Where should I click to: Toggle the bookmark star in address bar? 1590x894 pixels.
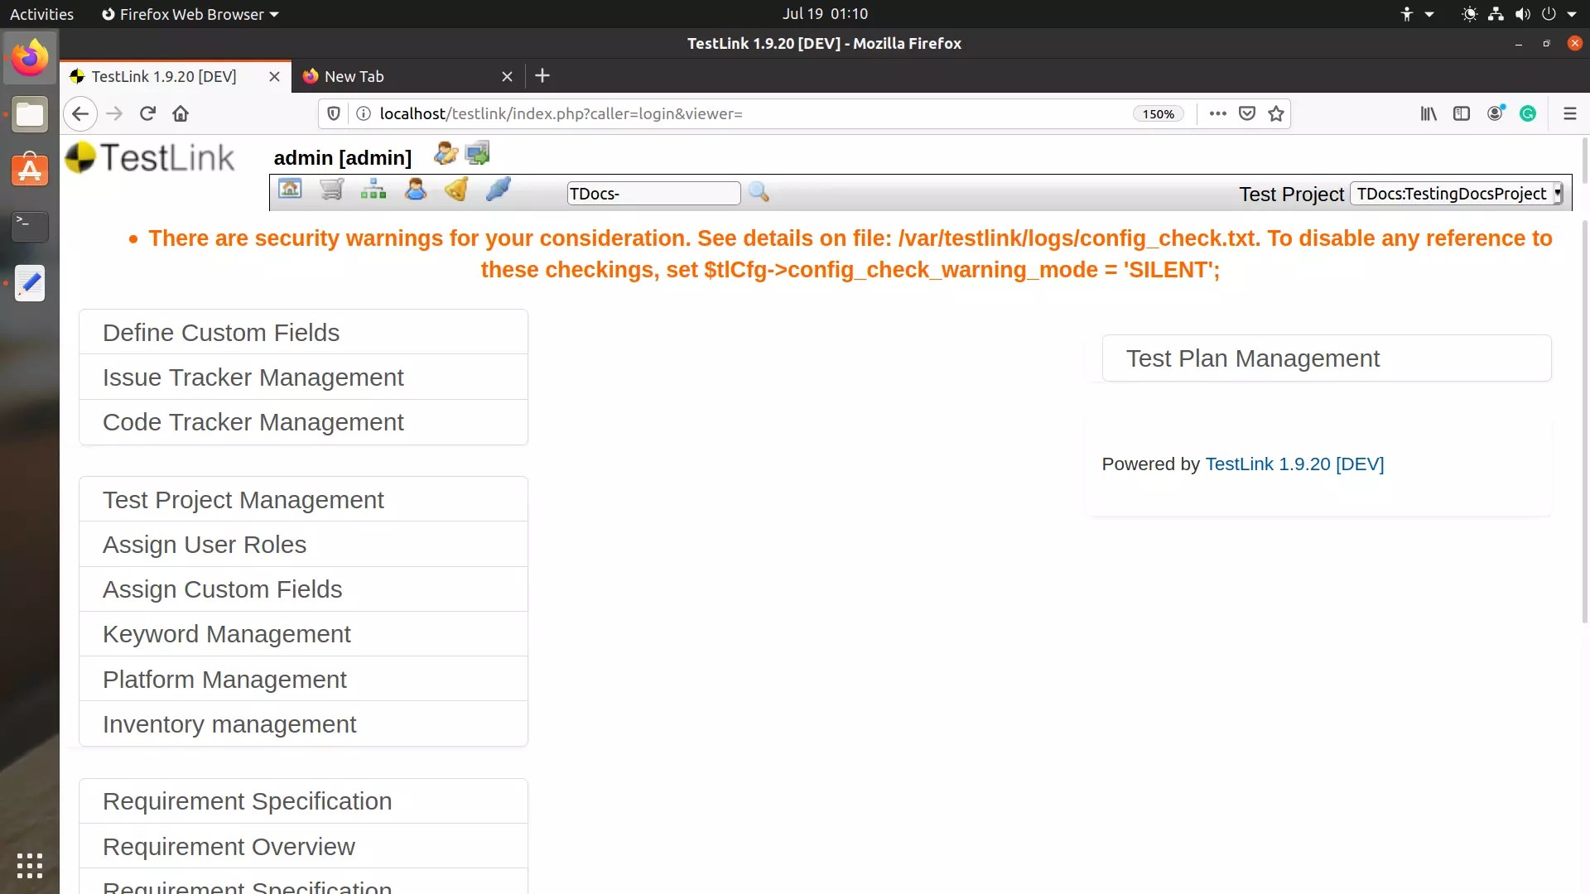click(1276, 113)
